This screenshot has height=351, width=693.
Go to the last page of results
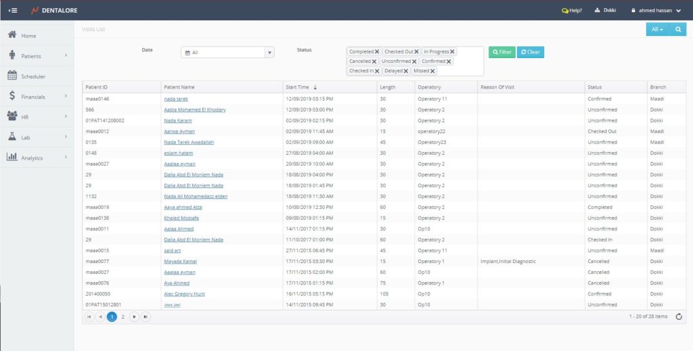pos(146,317)
